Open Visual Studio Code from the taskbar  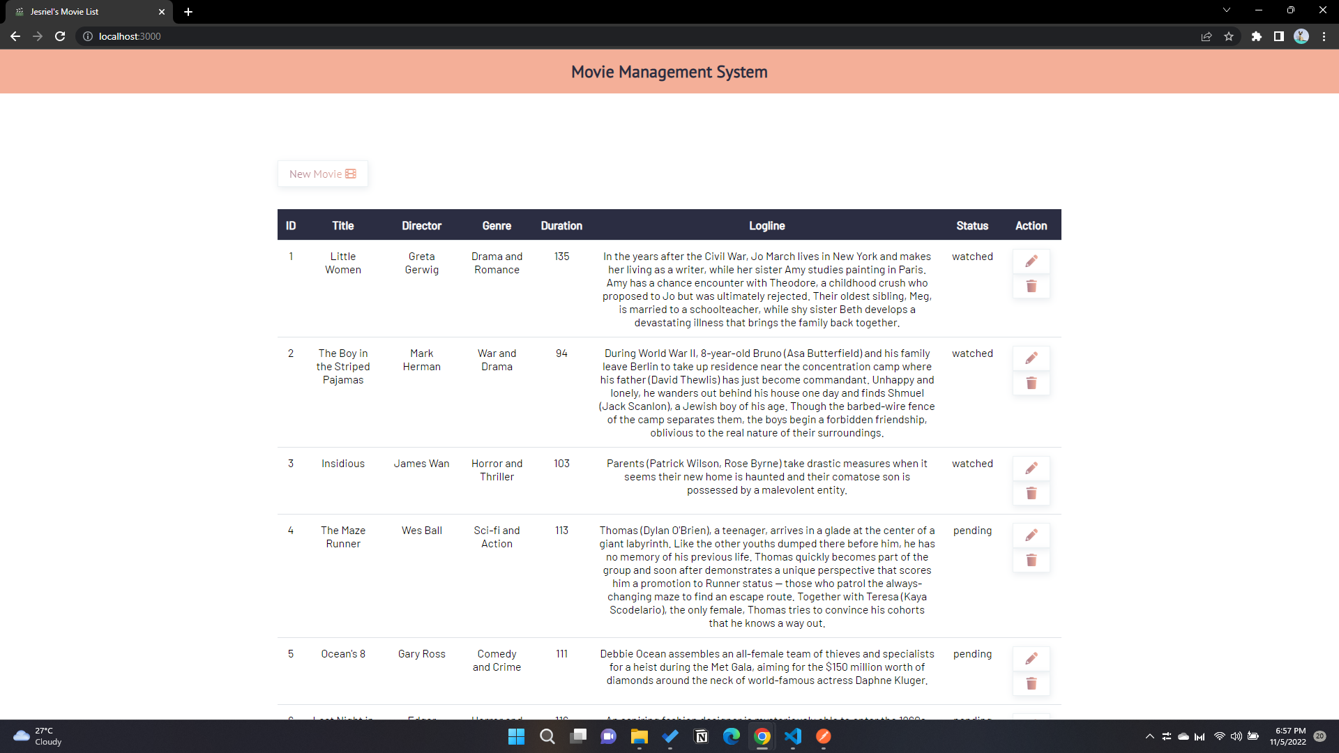[794, 736]
